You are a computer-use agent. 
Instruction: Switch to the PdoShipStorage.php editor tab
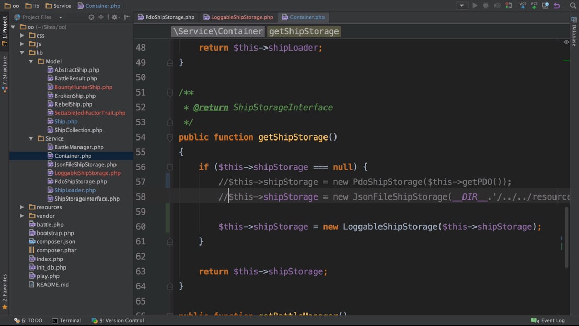click(166, 17)
